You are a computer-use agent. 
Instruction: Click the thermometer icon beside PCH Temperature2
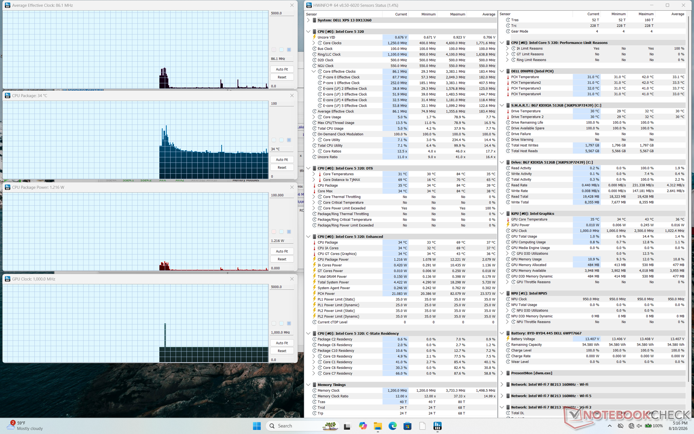pyautogui.click(x=508, y=83)
